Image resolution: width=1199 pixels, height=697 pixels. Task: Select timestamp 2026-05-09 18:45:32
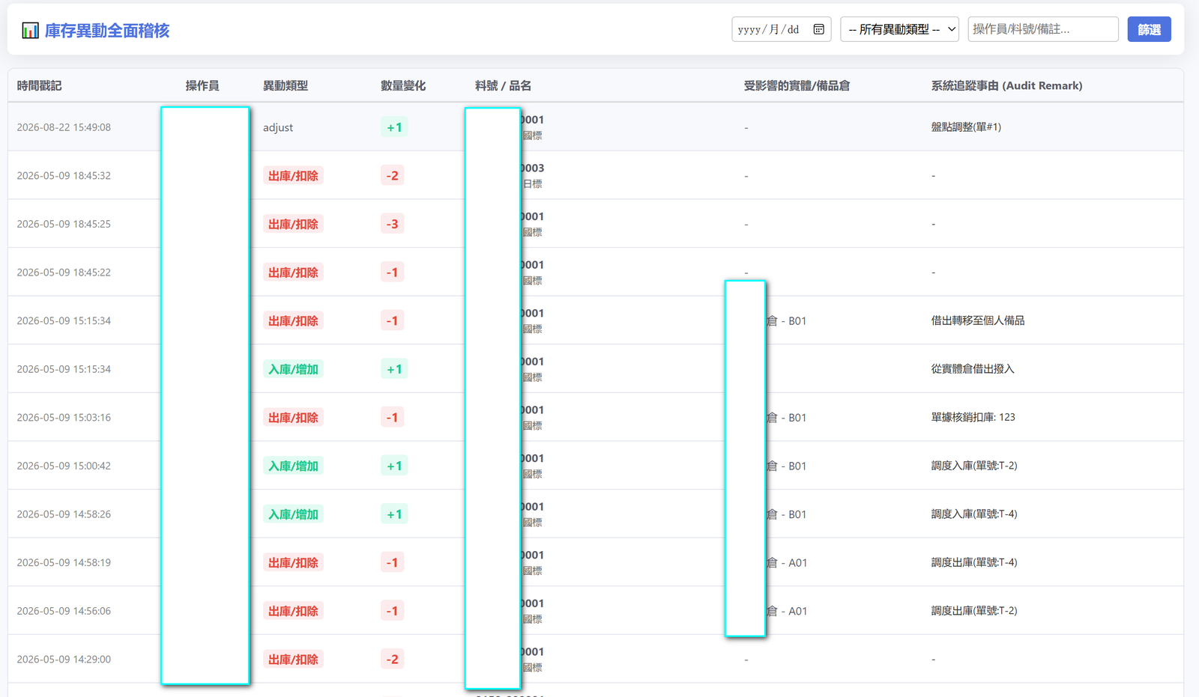coord(64,176)
